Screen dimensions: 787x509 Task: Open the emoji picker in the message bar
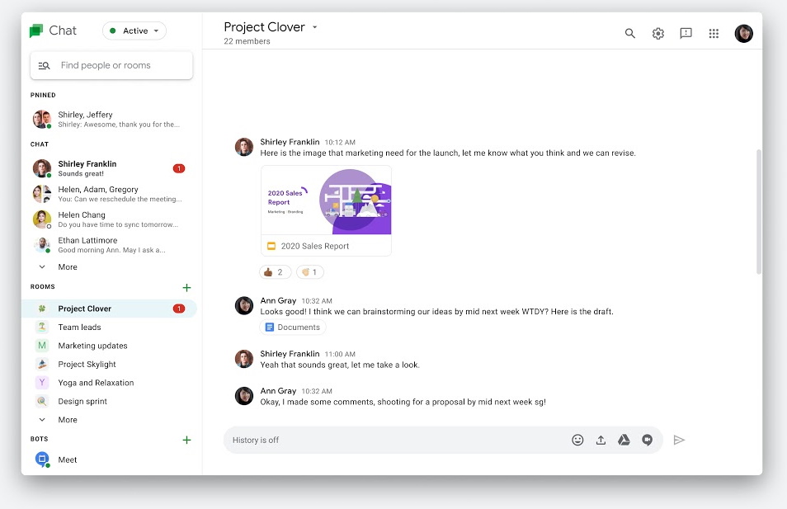click(x=577, y=440)
